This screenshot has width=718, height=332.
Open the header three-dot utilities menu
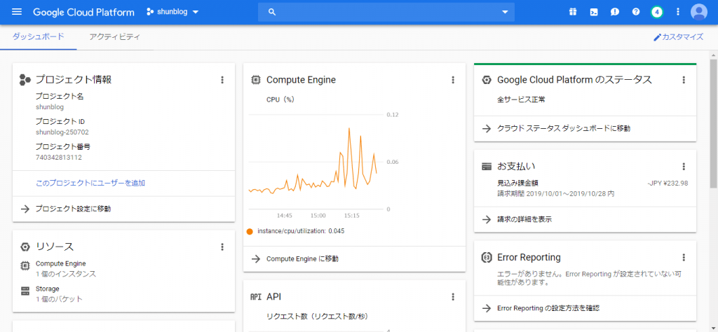[678, 12]
